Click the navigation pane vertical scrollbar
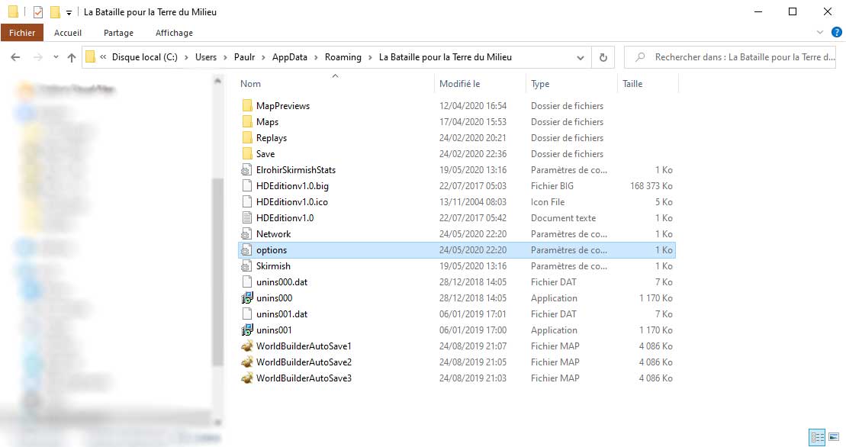The width and height of the screenshot is (846, 447). point(217,272)
